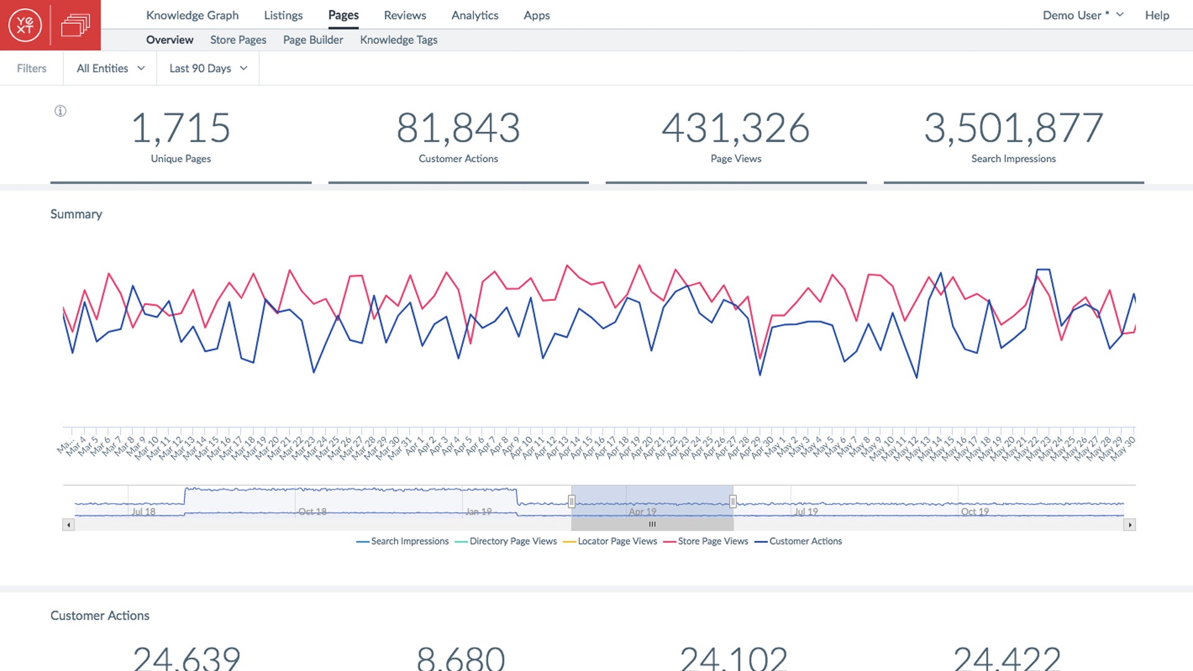Screen dimensions: 1193x671
Task: Toggle Directory Page Views legend series
Action: (513, 541)
